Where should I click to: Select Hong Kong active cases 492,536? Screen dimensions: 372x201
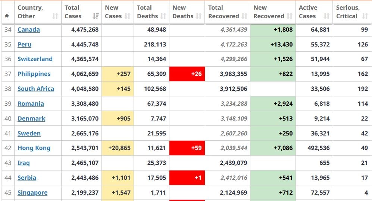319,148
